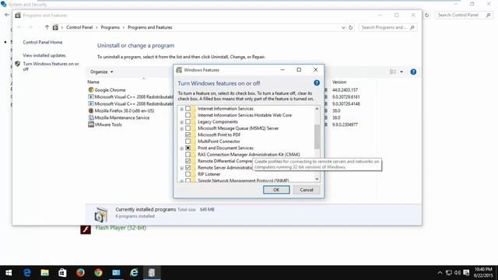Open action center notifications icon
Image resolution: width=498 pixels, height=280 pixels.
pyautogui.click(x=466, y=273)
